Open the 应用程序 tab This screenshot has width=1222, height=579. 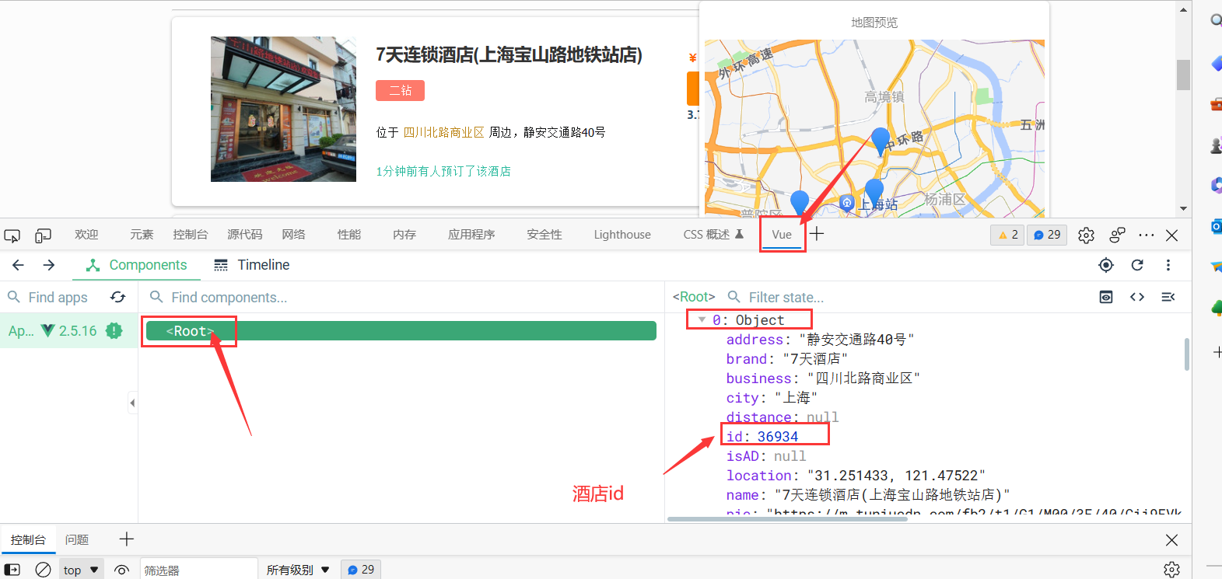[471, 235]
